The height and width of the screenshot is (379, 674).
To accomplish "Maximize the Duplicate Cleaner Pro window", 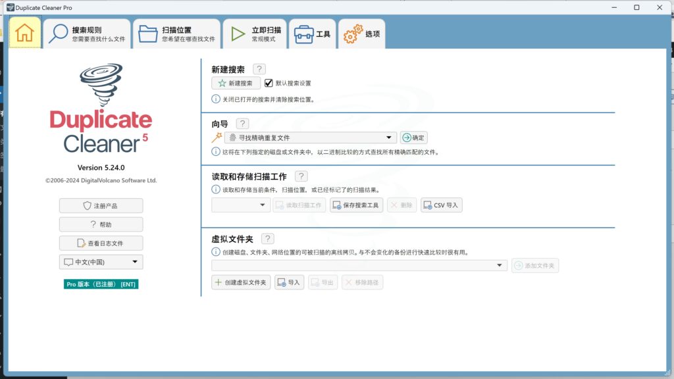I will pos(636,7).
